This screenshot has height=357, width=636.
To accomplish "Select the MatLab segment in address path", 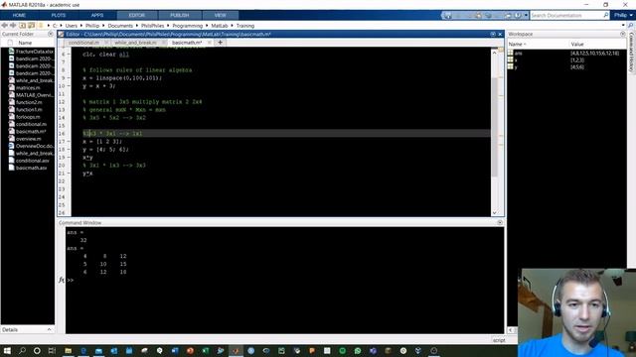I will [x=219, y=26].
